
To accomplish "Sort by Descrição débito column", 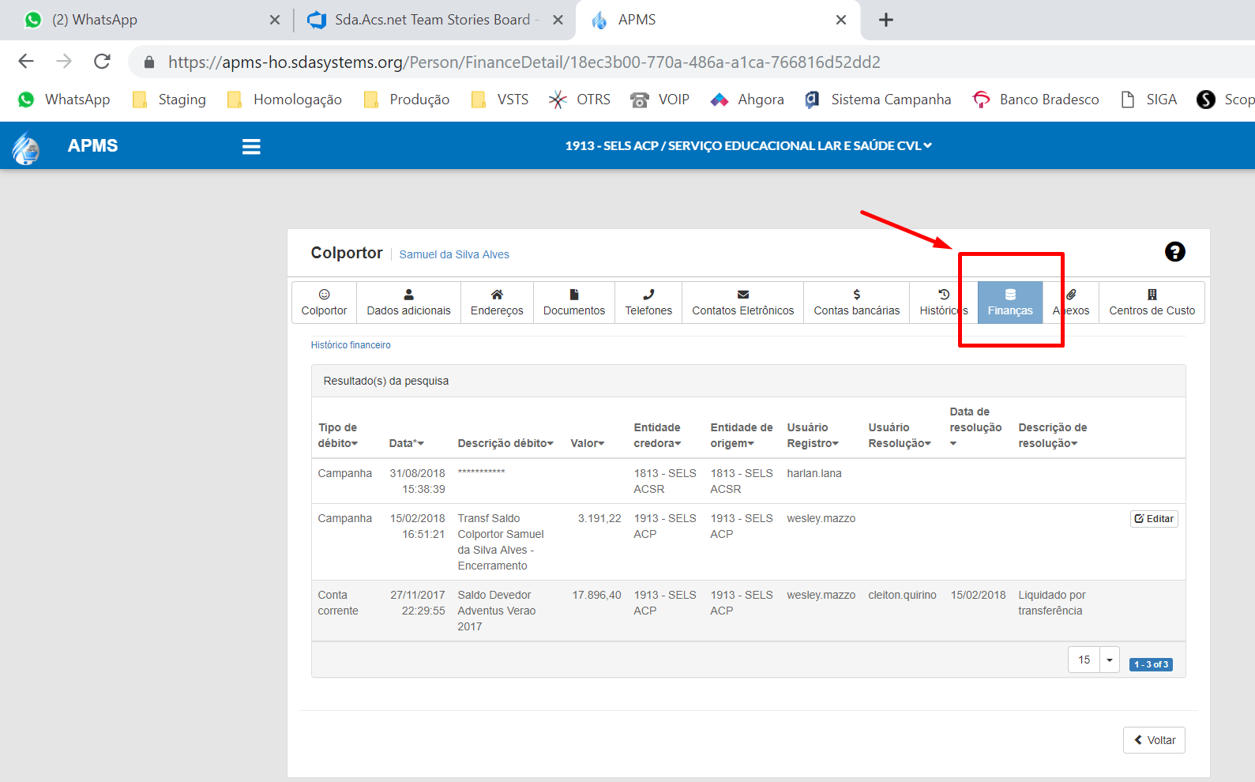I will pos(505,443).
